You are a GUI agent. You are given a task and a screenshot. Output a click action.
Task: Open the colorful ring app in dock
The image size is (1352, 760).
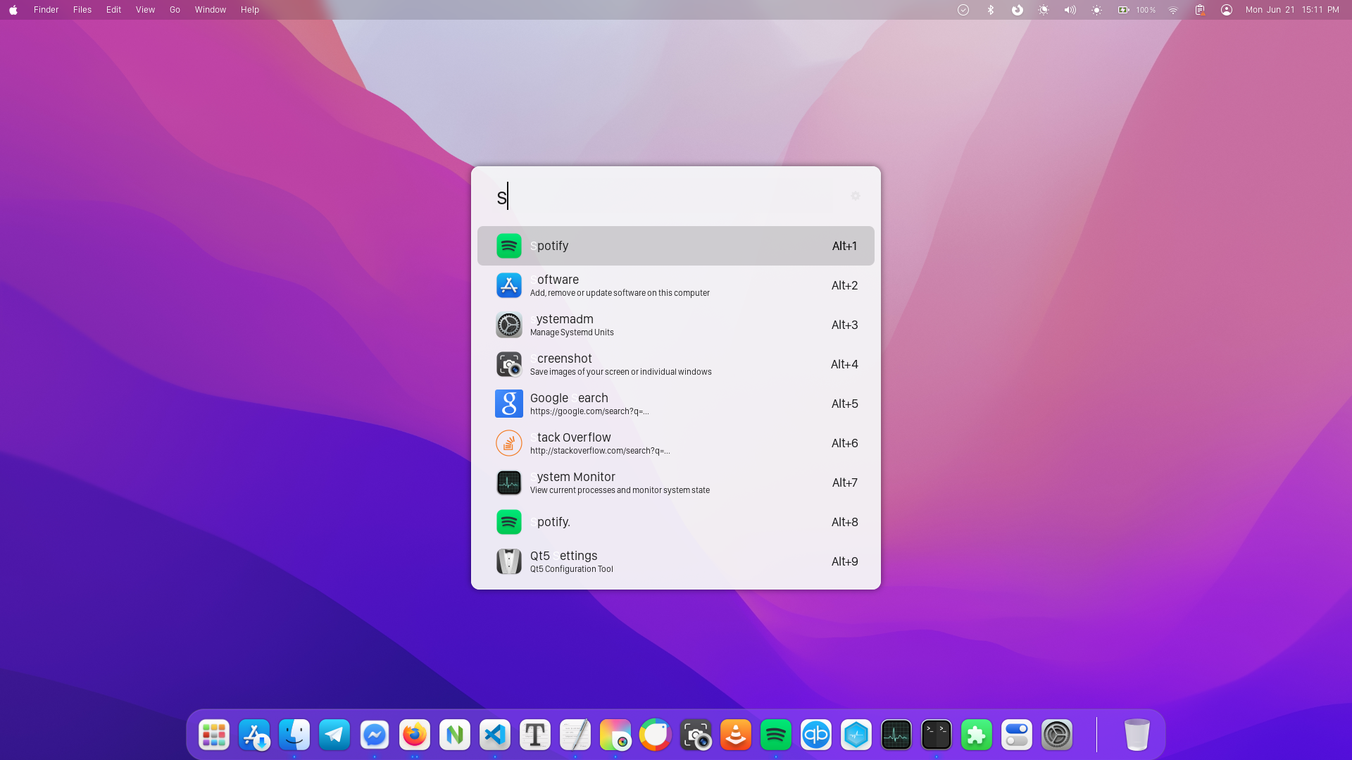click(x=656, y=735)
